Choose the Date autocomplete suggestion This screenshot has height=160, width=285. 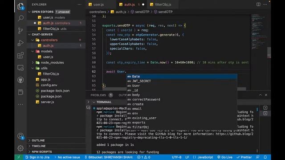182,76
